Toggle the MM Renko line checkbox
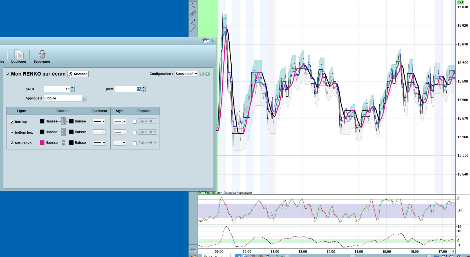The image size is (470, 257). pyautogui.click(x=12, y=143)
